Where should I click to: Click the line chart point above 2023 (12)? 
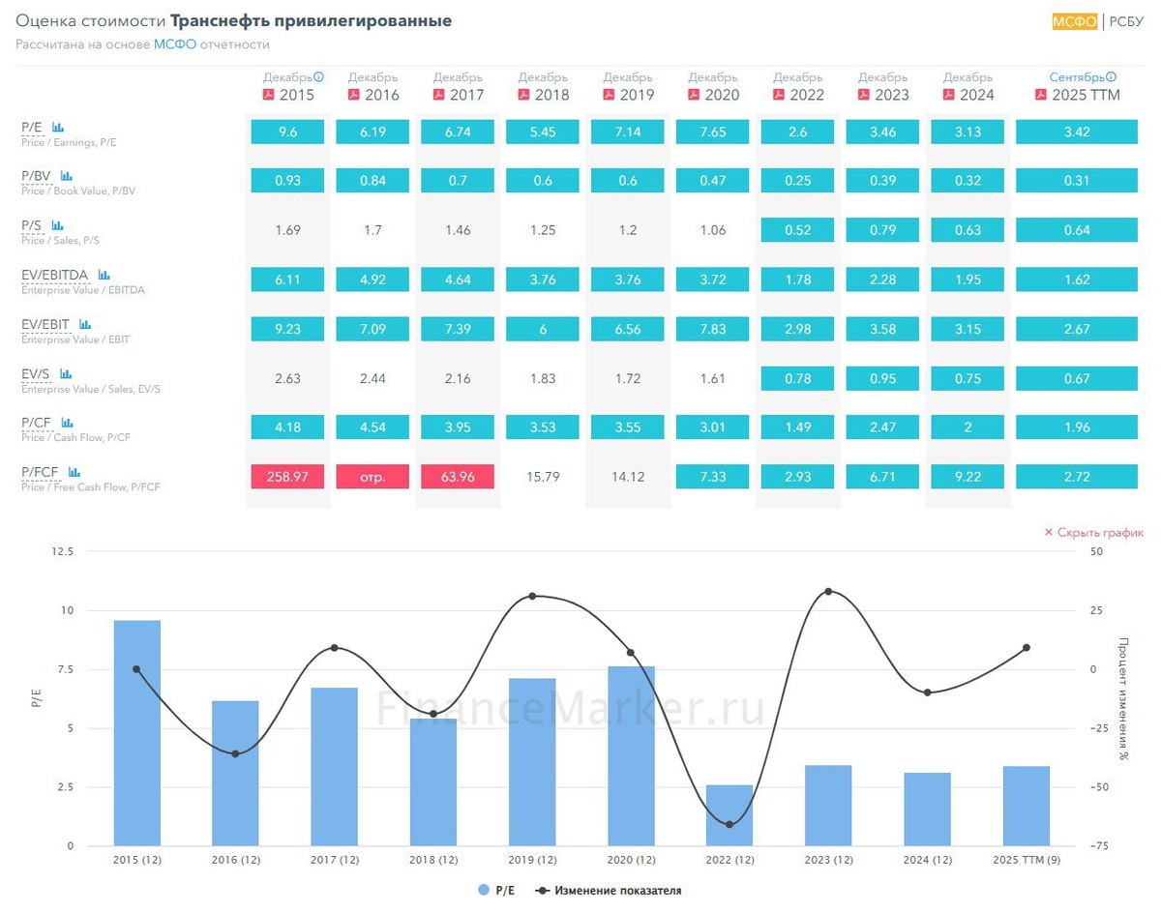(x=828, y=591)
